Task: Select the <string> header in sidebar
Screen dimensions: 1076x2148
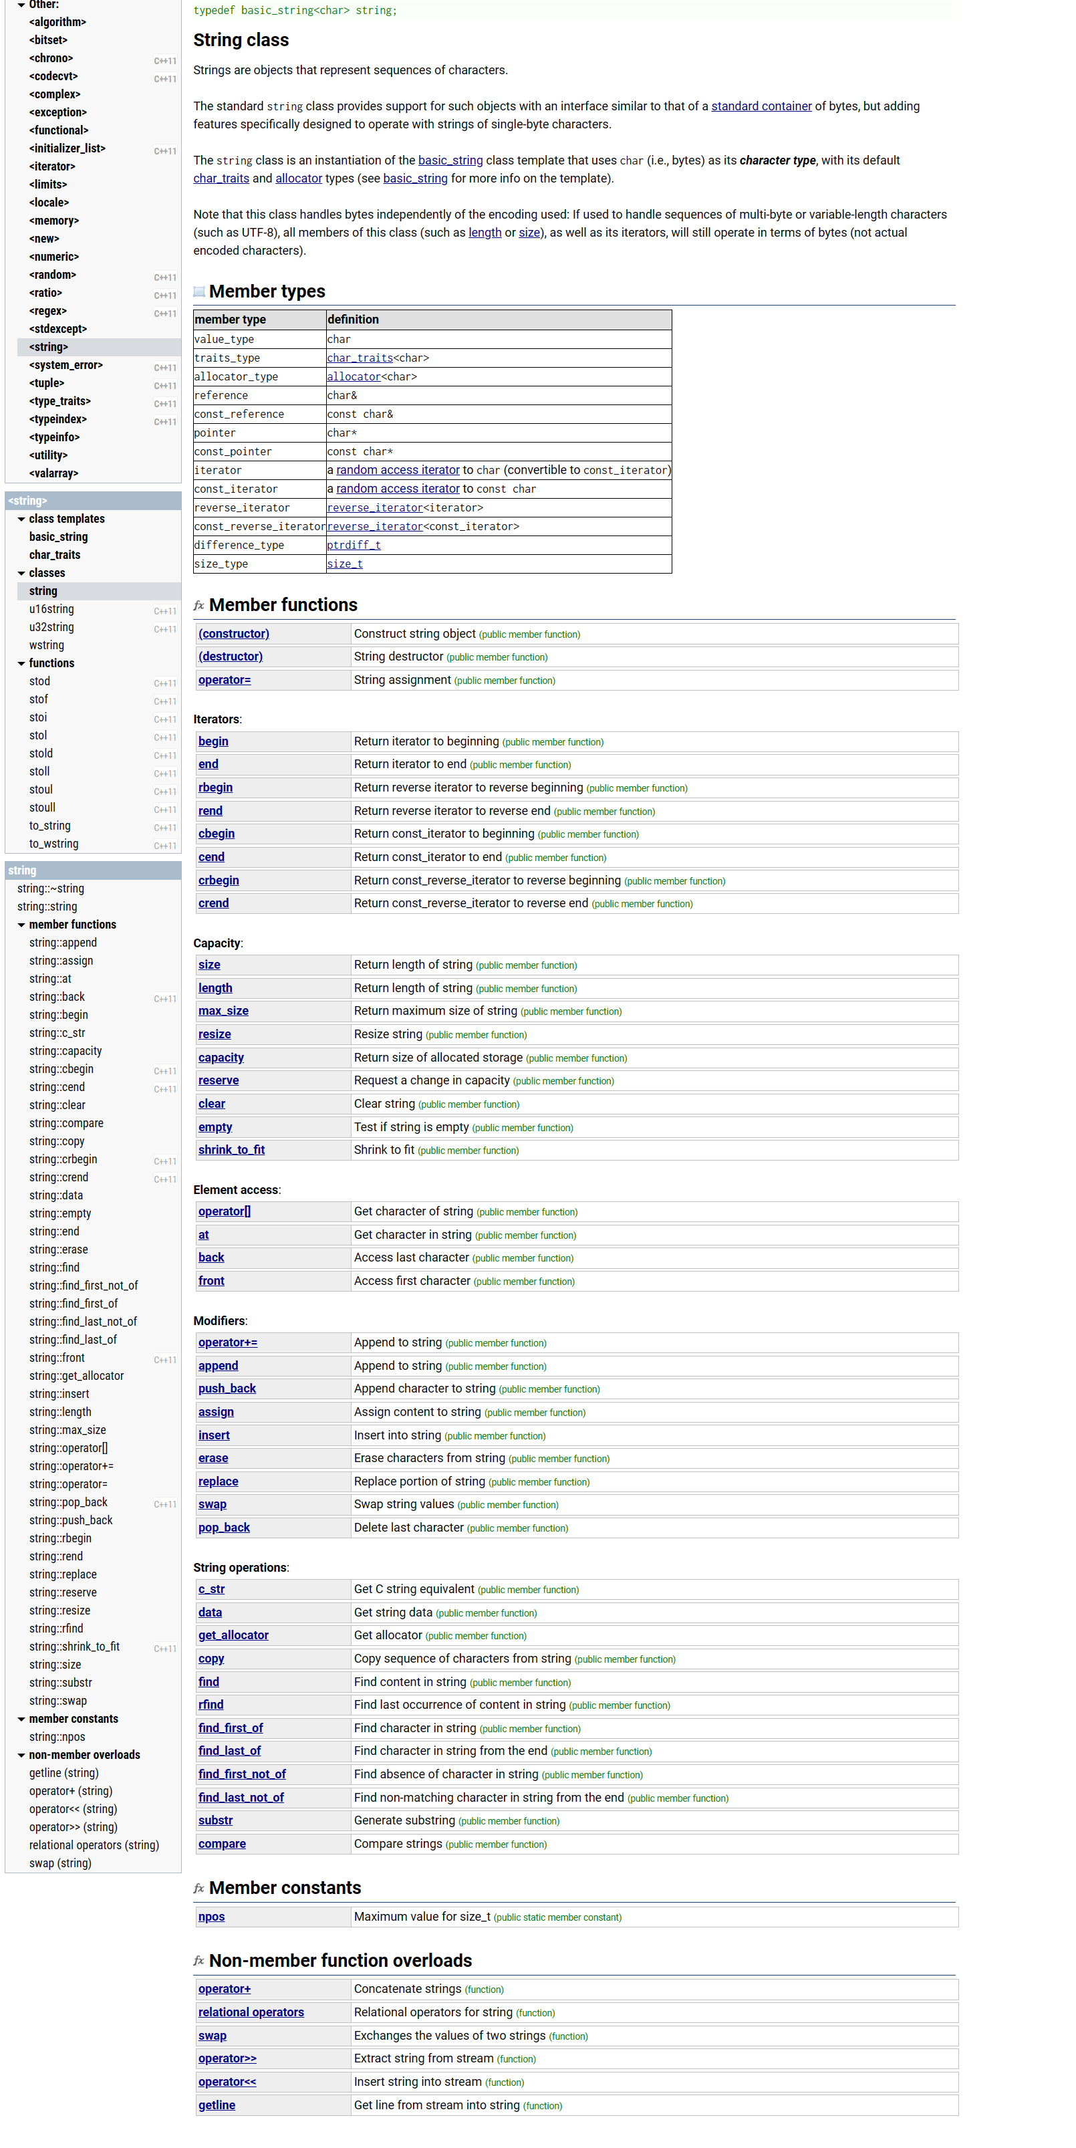Action: [x=48, y=347]
